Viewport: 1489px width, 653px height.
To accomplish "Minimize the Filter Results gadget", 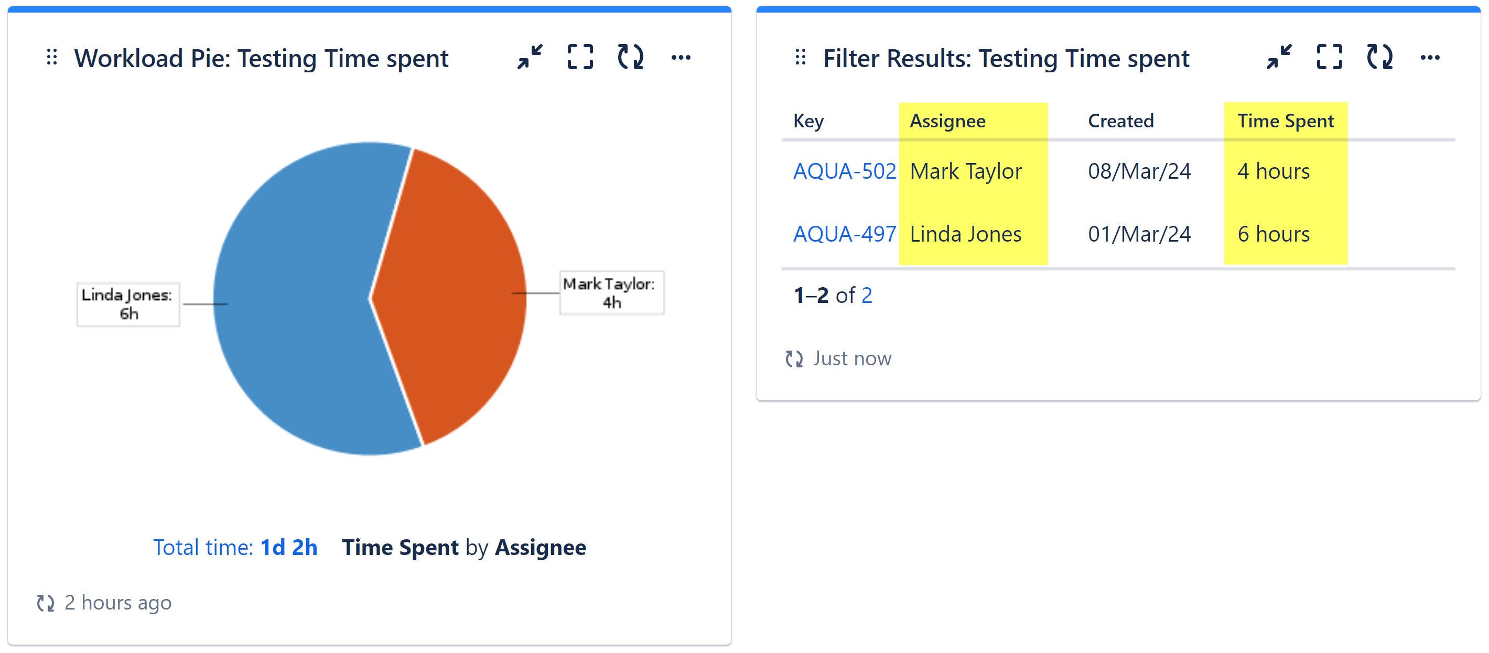I will coord(1279,57).
